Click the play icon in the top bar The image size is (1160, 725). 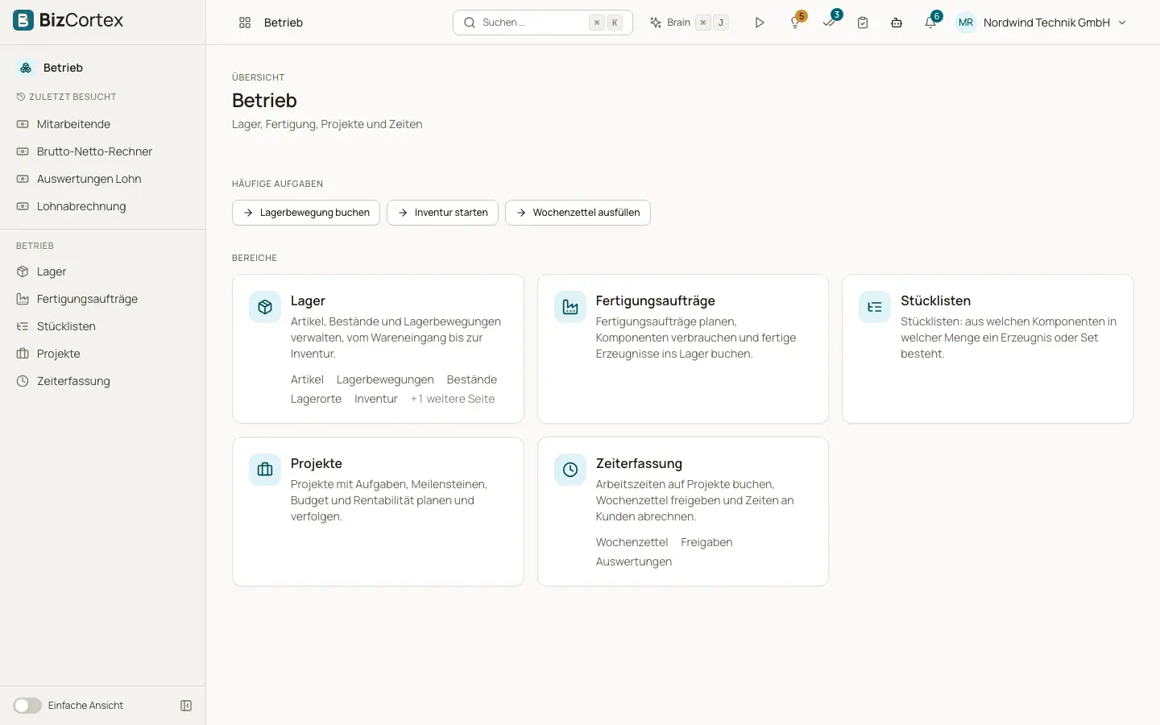click(760, 23)
